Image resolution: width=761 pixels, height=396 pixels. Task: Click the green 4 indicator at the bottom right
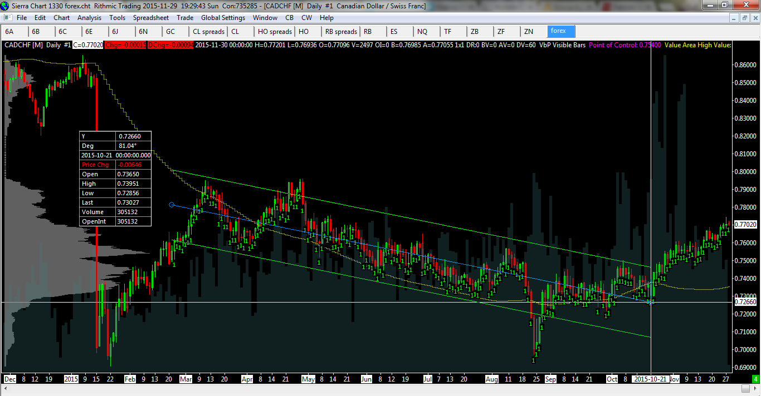[x=755, y=379]
